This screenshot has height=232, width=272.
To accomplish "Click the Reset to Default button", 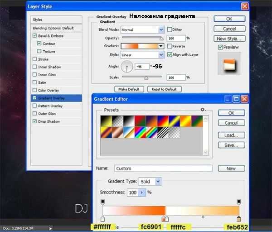I will [164, 89].
